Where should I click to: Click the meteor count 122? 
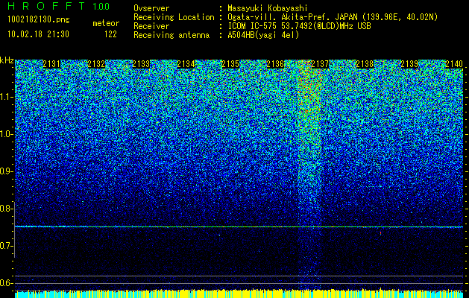click(110, 34)
